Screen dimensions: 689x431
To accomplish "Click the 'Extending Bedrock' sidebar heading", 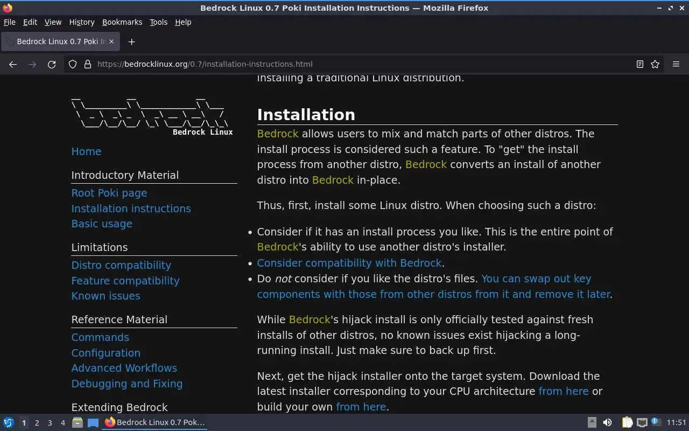I will (x=119, y=407).
